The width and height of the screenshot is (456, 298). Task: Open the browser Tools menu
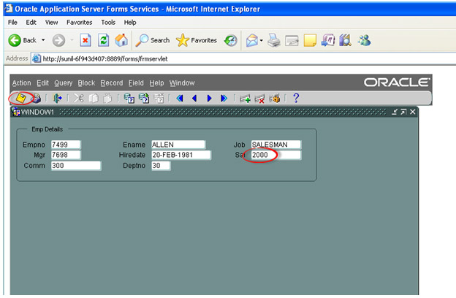108,23
